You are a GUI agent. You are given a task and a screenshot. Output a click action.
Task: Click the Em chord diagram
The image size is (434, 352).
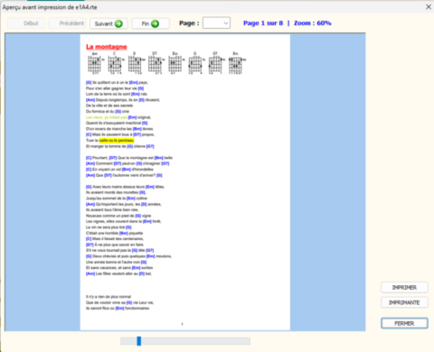(175, 63)
